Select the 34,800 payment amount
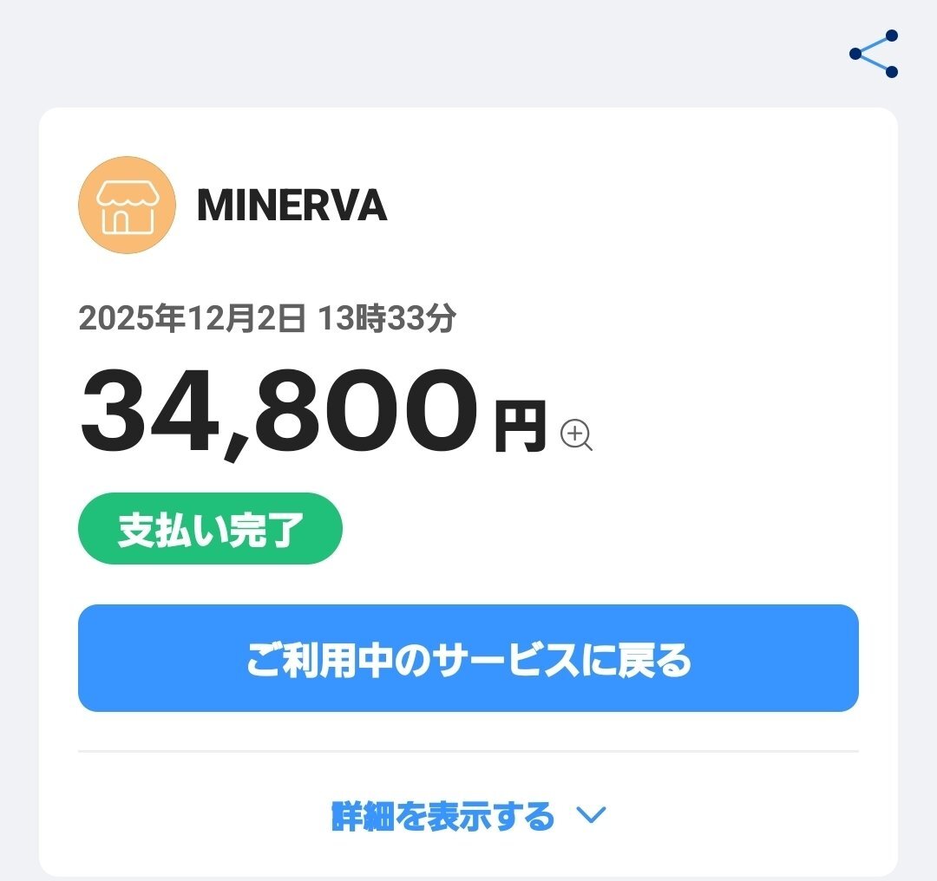Viewport: 937px width, 881px height. tap(279, 412)
